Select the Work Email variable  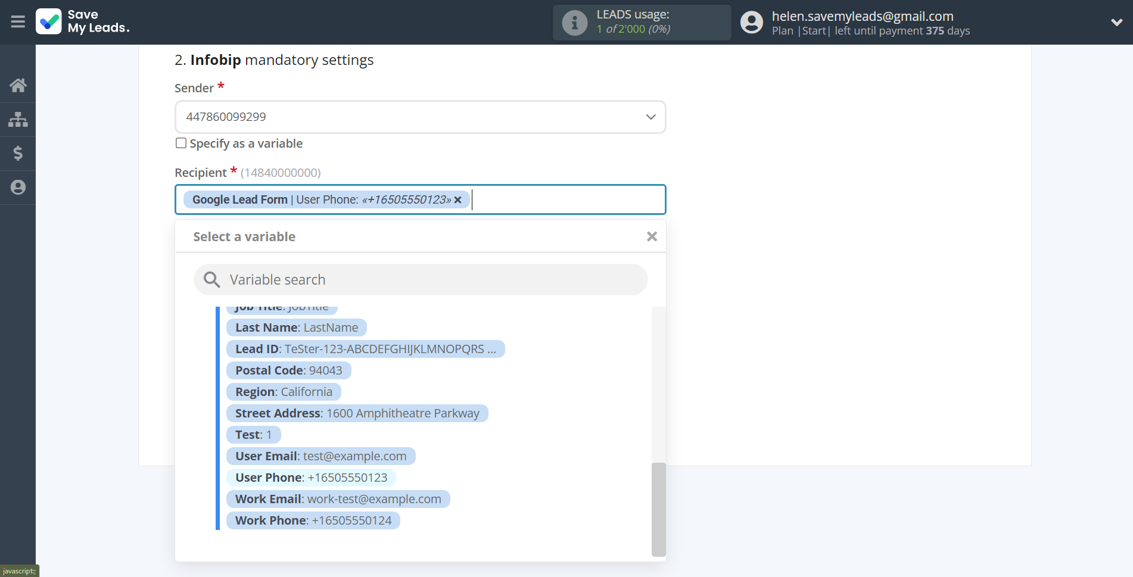tap(338, 499)
